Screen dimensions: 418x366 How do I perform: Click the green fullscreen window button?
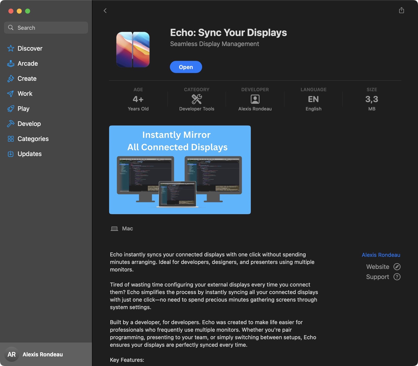tap(27, 11)
